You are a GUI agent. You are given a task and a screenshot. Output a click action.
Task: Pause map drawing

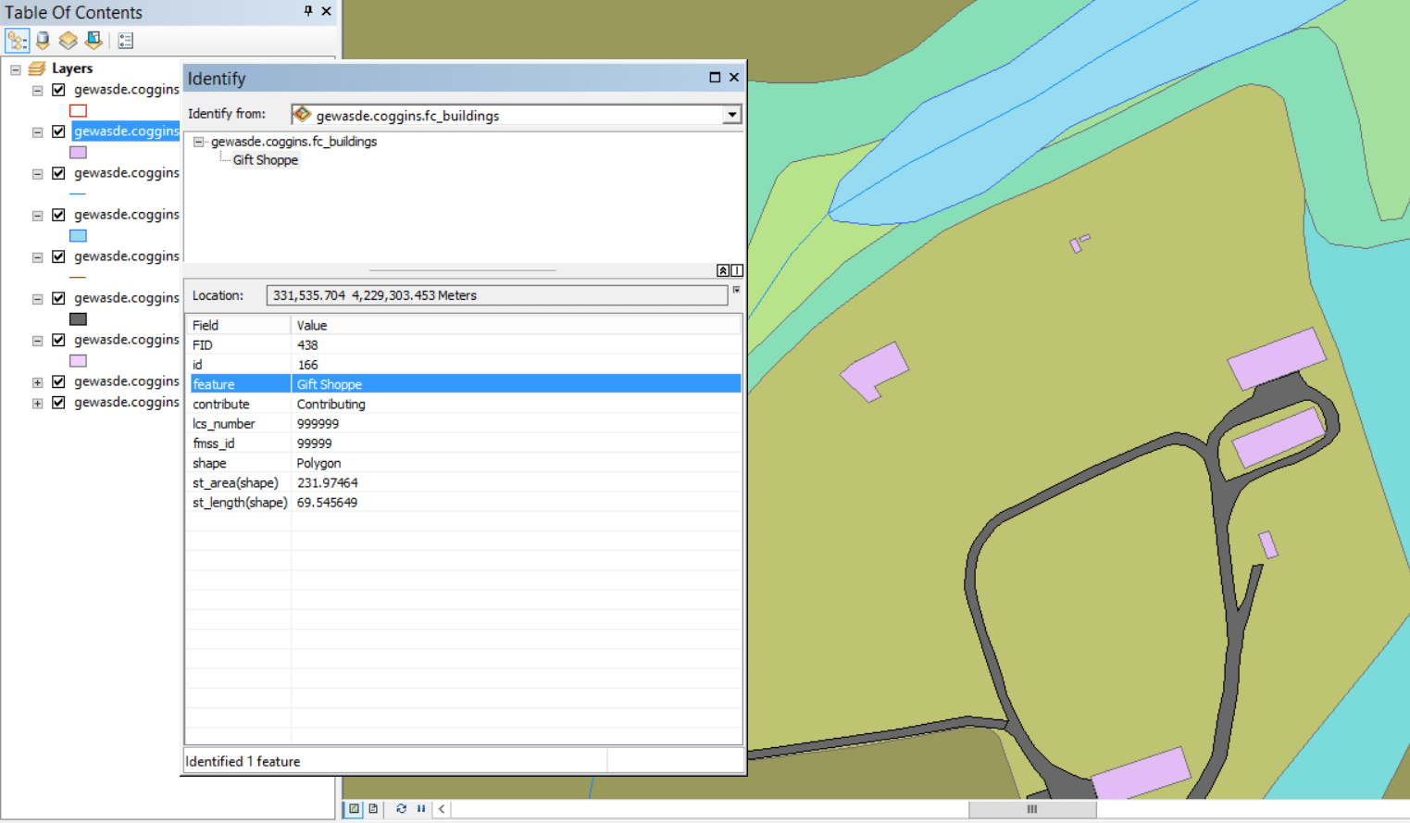click(x=421, y=809)
